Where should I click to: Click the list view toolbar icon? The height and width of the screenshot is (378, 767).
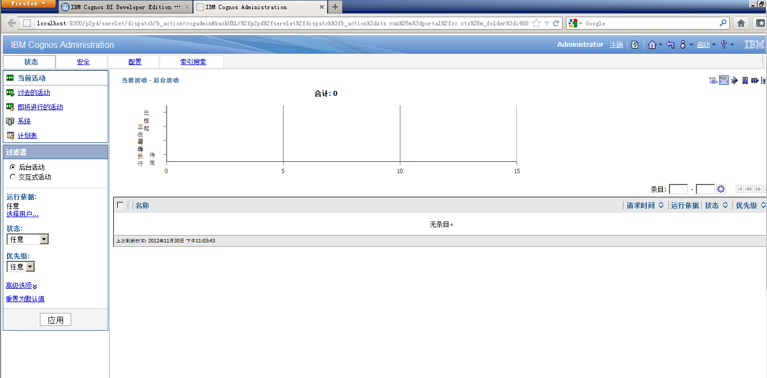click(x=714, y=80)
